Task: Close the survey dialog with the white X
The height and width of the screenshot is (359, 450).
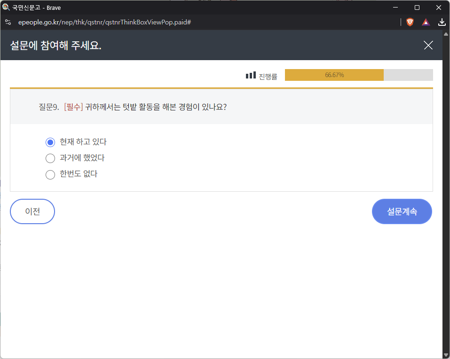Action: 428,45
